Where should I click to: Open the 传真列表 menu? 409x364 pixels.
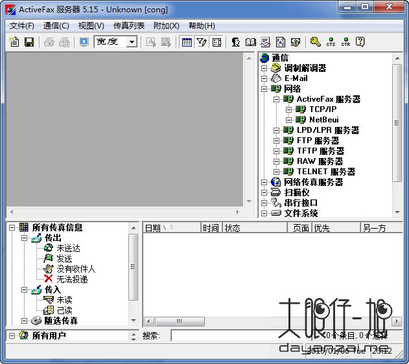[x=129, y=26]
